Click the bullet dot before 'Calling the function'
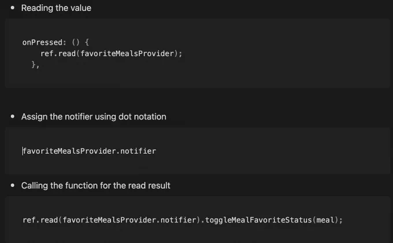The width and height of the screenshot is (393, 243). pos(13,186)
